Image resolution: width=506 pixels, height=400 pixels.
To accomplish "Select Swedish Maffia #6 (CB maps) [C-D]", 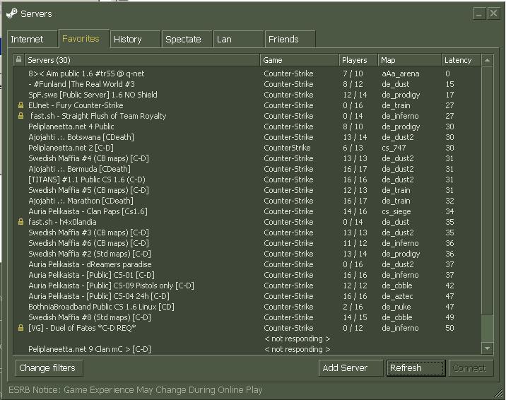I will click(247, 243).
